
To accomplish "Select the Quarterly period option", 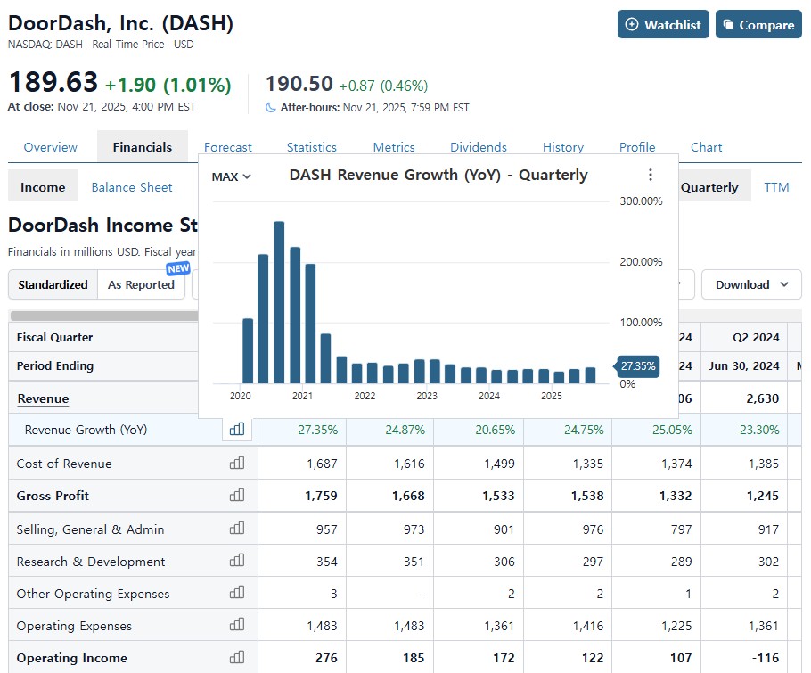I will point(709,187).
